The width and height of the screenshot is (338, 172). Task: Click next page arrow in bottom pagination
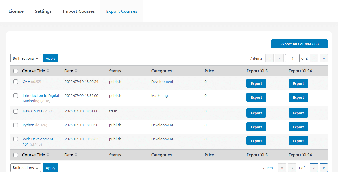[314, 168]
